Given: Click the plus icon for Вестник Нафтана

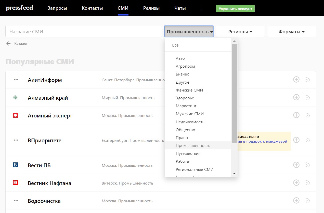Looking at the screenshot, I should point(296,182).
